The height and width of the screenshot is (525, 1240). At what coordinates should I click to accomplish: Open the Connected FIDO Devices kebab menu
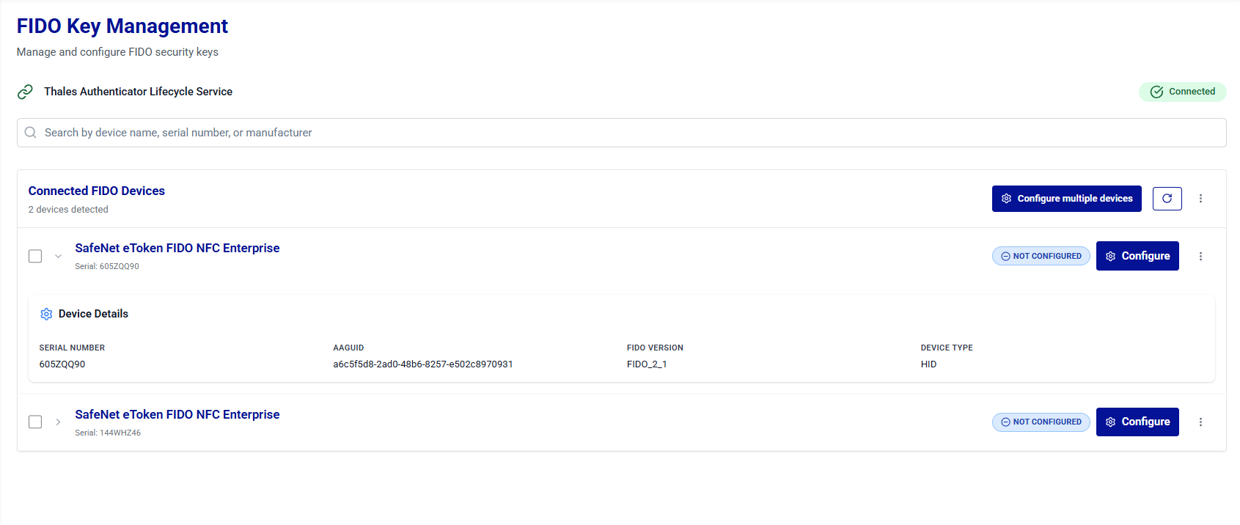click(x=1200, y=199)
